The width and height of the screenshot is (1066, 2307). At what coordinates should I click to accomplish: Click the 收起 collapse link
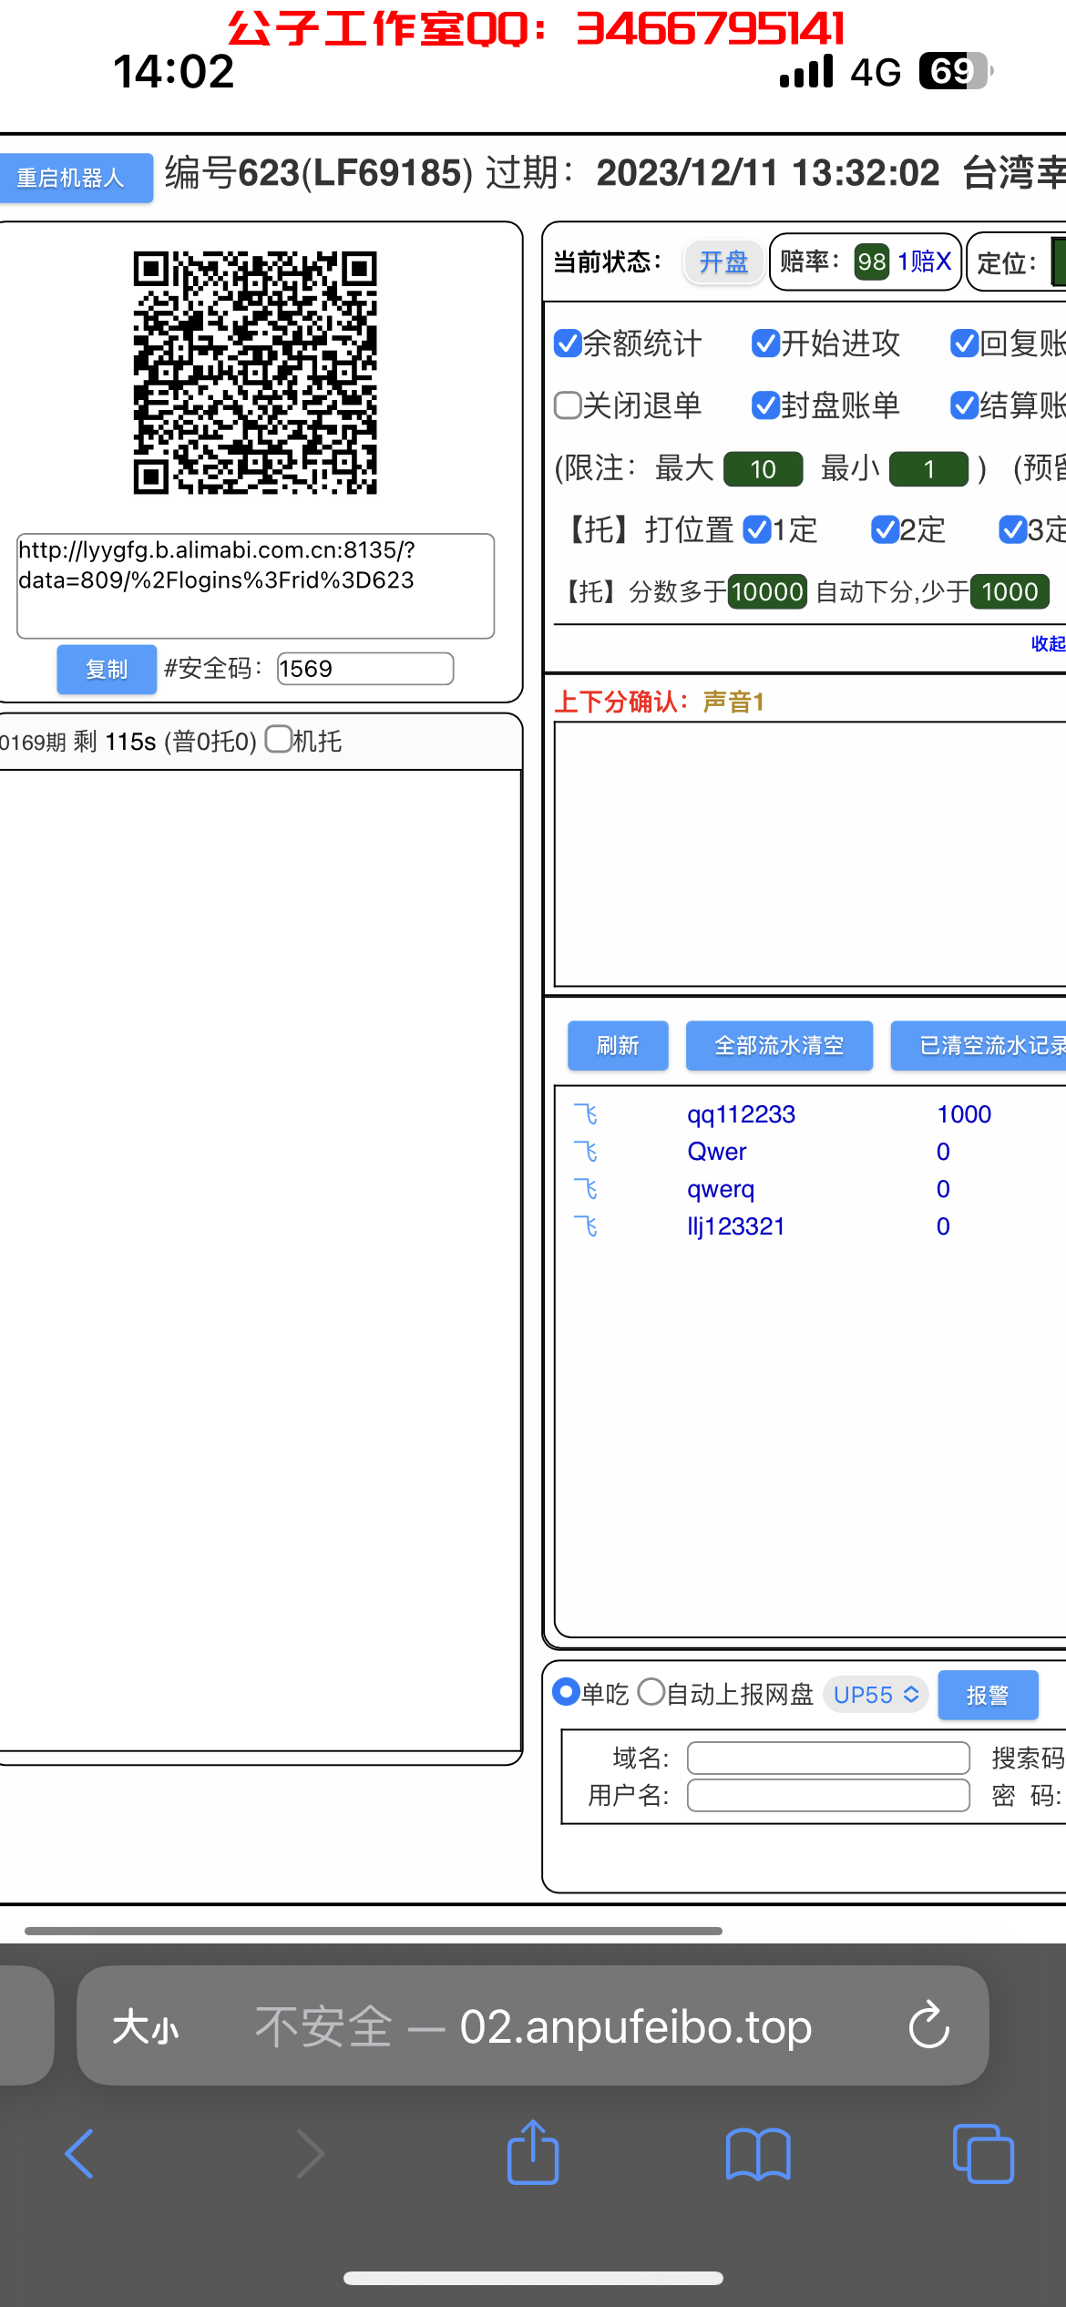[1048, 643]
